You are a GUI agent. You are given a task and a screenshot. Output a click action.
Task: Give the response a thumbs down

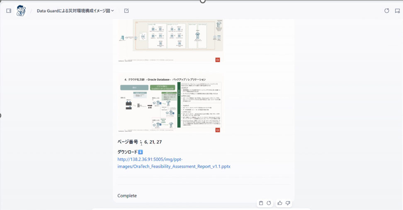pos(288,203)
